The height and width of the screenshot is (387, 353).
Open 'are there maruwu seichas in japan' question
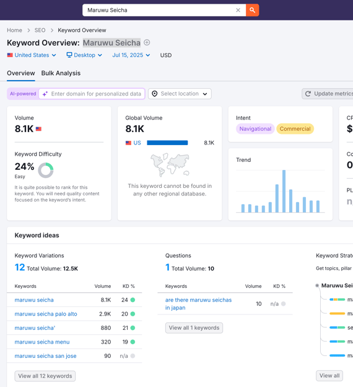[198, 304]
